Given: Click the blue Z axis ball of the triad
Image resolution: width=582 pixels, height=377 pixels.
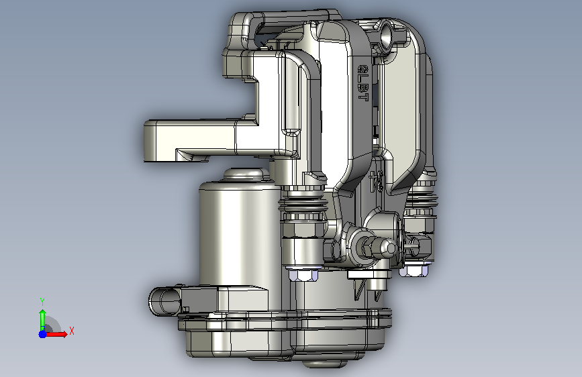Looking at the screenshot, I should coord(42,334).
